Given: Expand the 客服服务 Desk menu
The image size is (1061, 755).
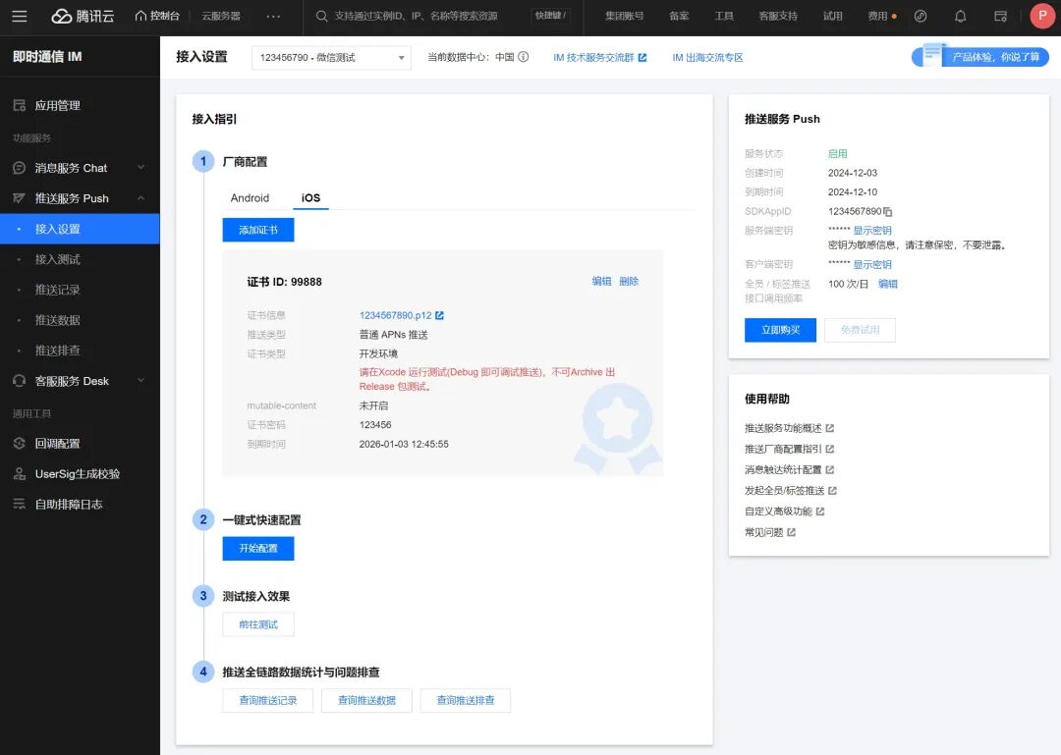Looking at the screenshot, I should click(140, 381).
